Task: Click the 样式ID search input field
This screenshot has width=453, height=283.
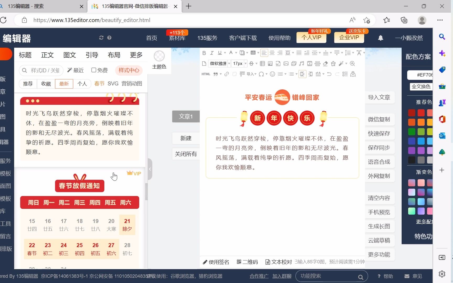Action: [41, 70]
